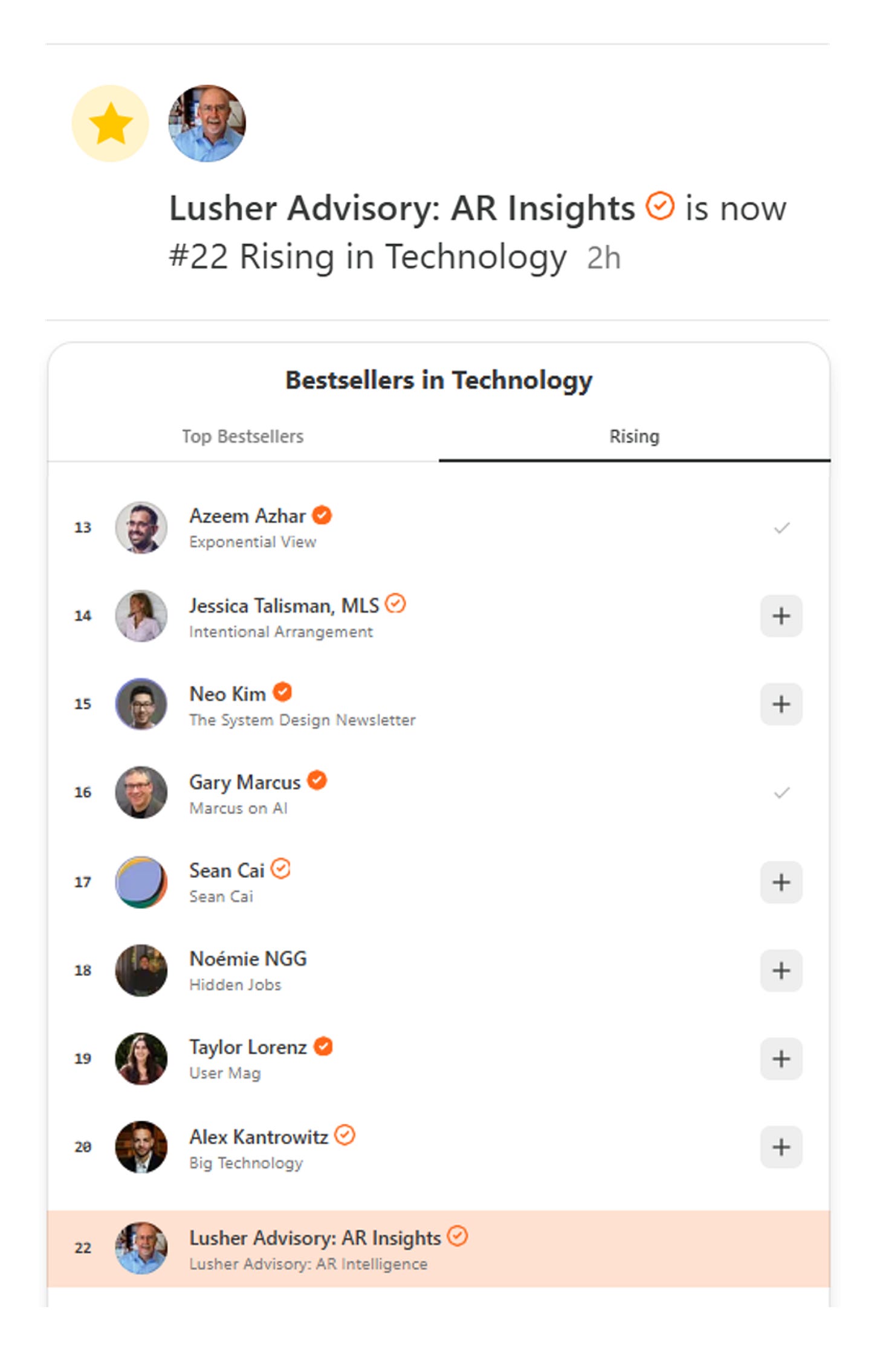Viewport: 880px width, 1345px height.
Task: Open Marcus on AI publication link
Action: (x=238, y=808)
